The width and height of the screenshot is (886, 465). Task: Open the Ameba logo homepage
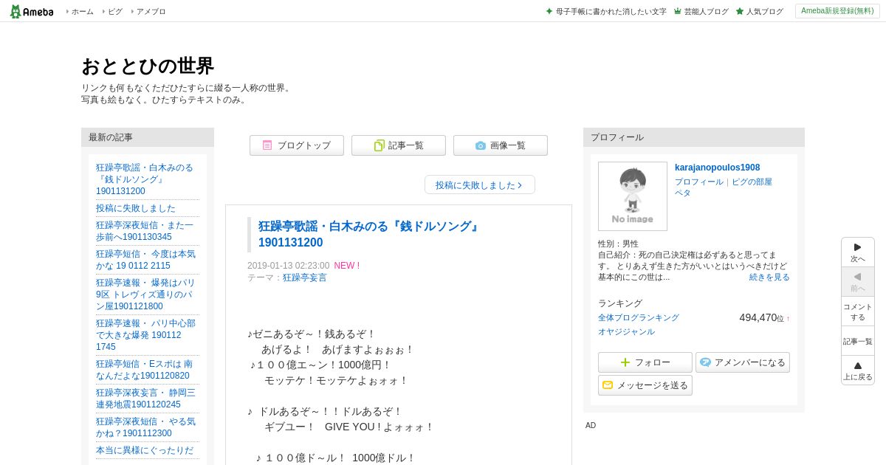(x=32, y=11)
